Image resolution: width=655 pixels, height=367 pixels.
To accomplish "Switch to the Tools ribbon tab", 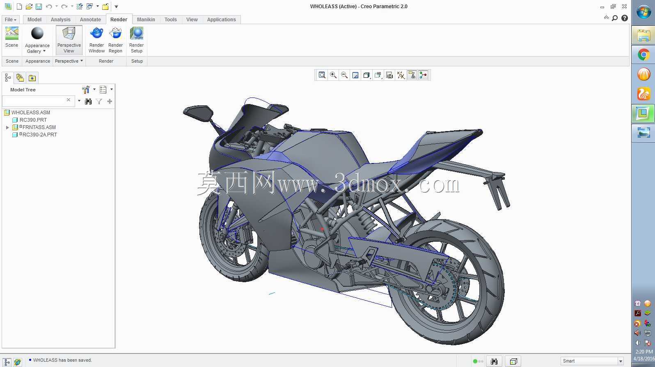I will [x=171, y=20].
